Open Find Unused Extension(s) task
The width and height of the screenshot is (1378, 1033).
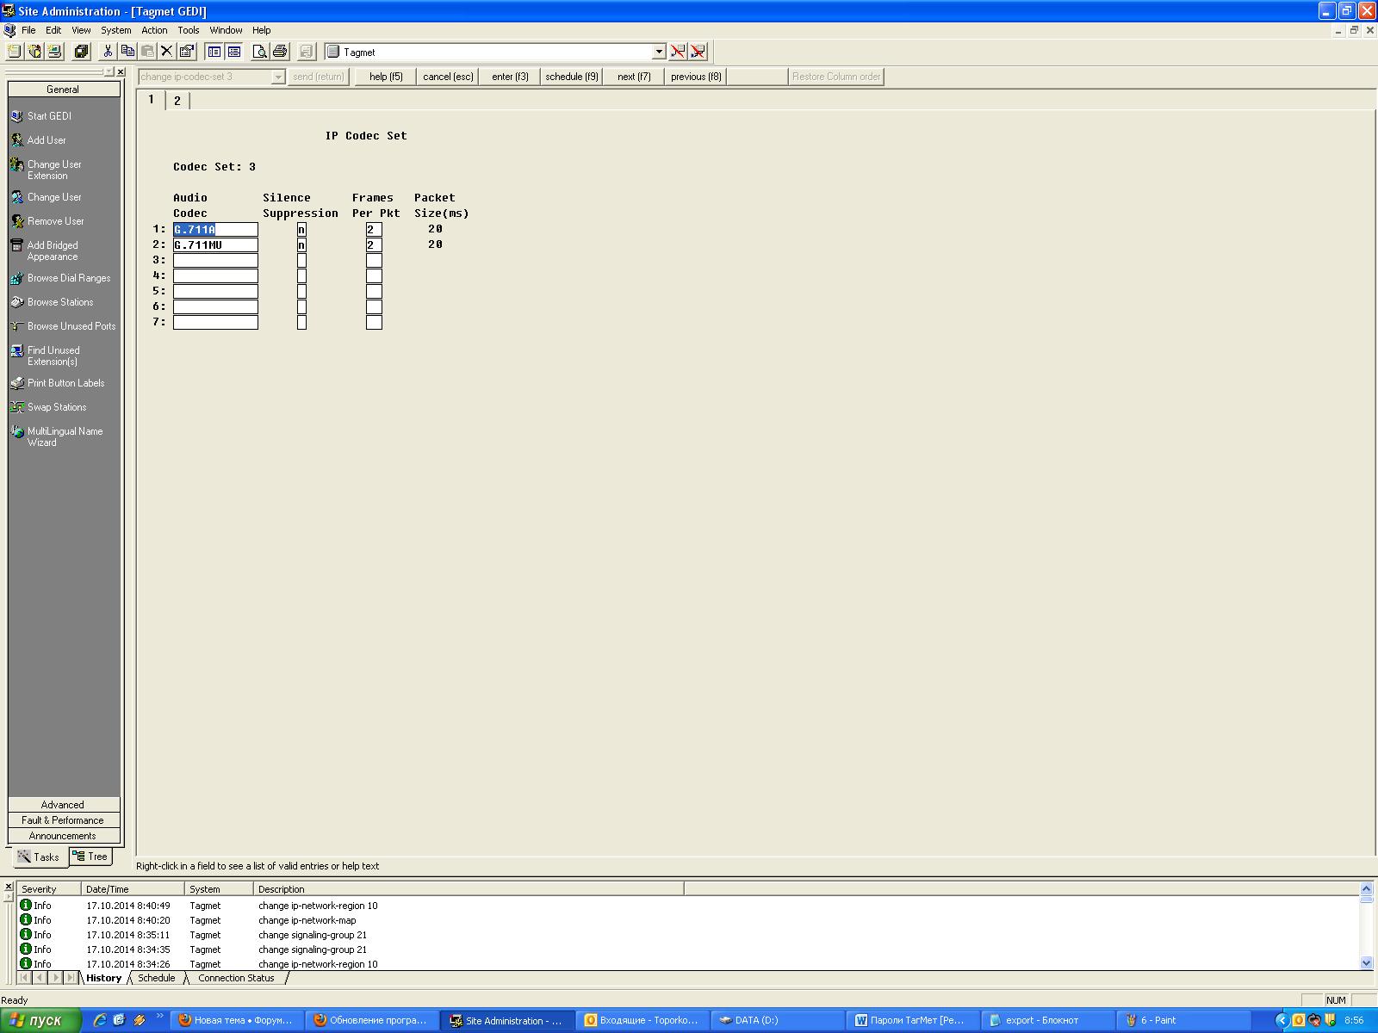tap(53, 356)
